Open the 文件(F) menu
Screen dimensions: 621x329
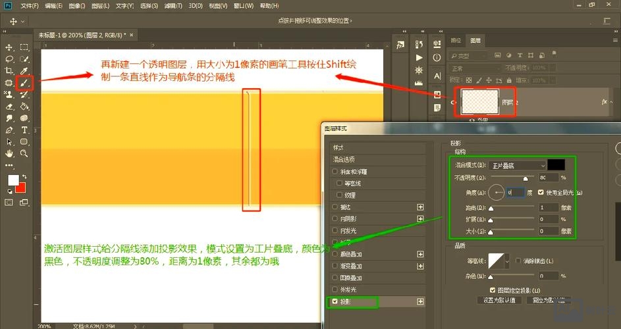click(x=30, y=6)
